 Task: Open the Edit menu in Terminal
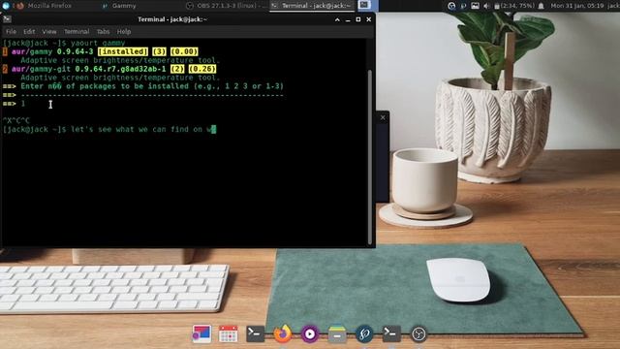pos(29,31)
